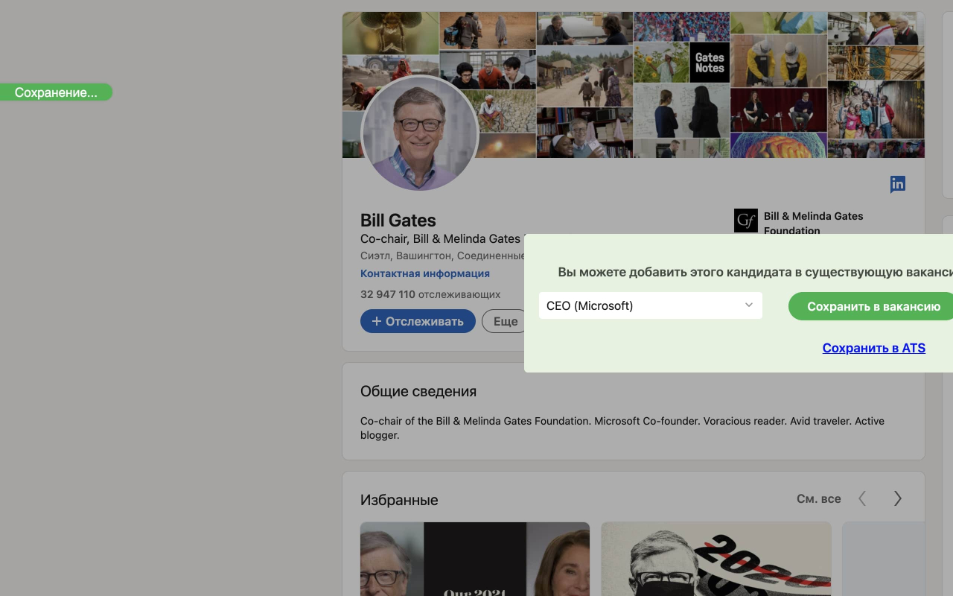Click the LinkedIn logo icon
Screen dimensions: 953x596
(897, 184)
